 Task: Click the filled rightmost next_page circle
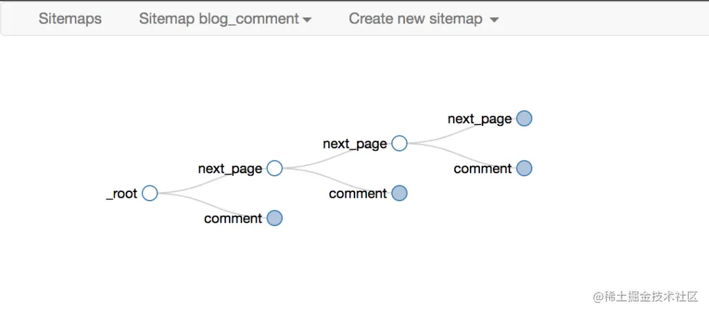point(524,119)
